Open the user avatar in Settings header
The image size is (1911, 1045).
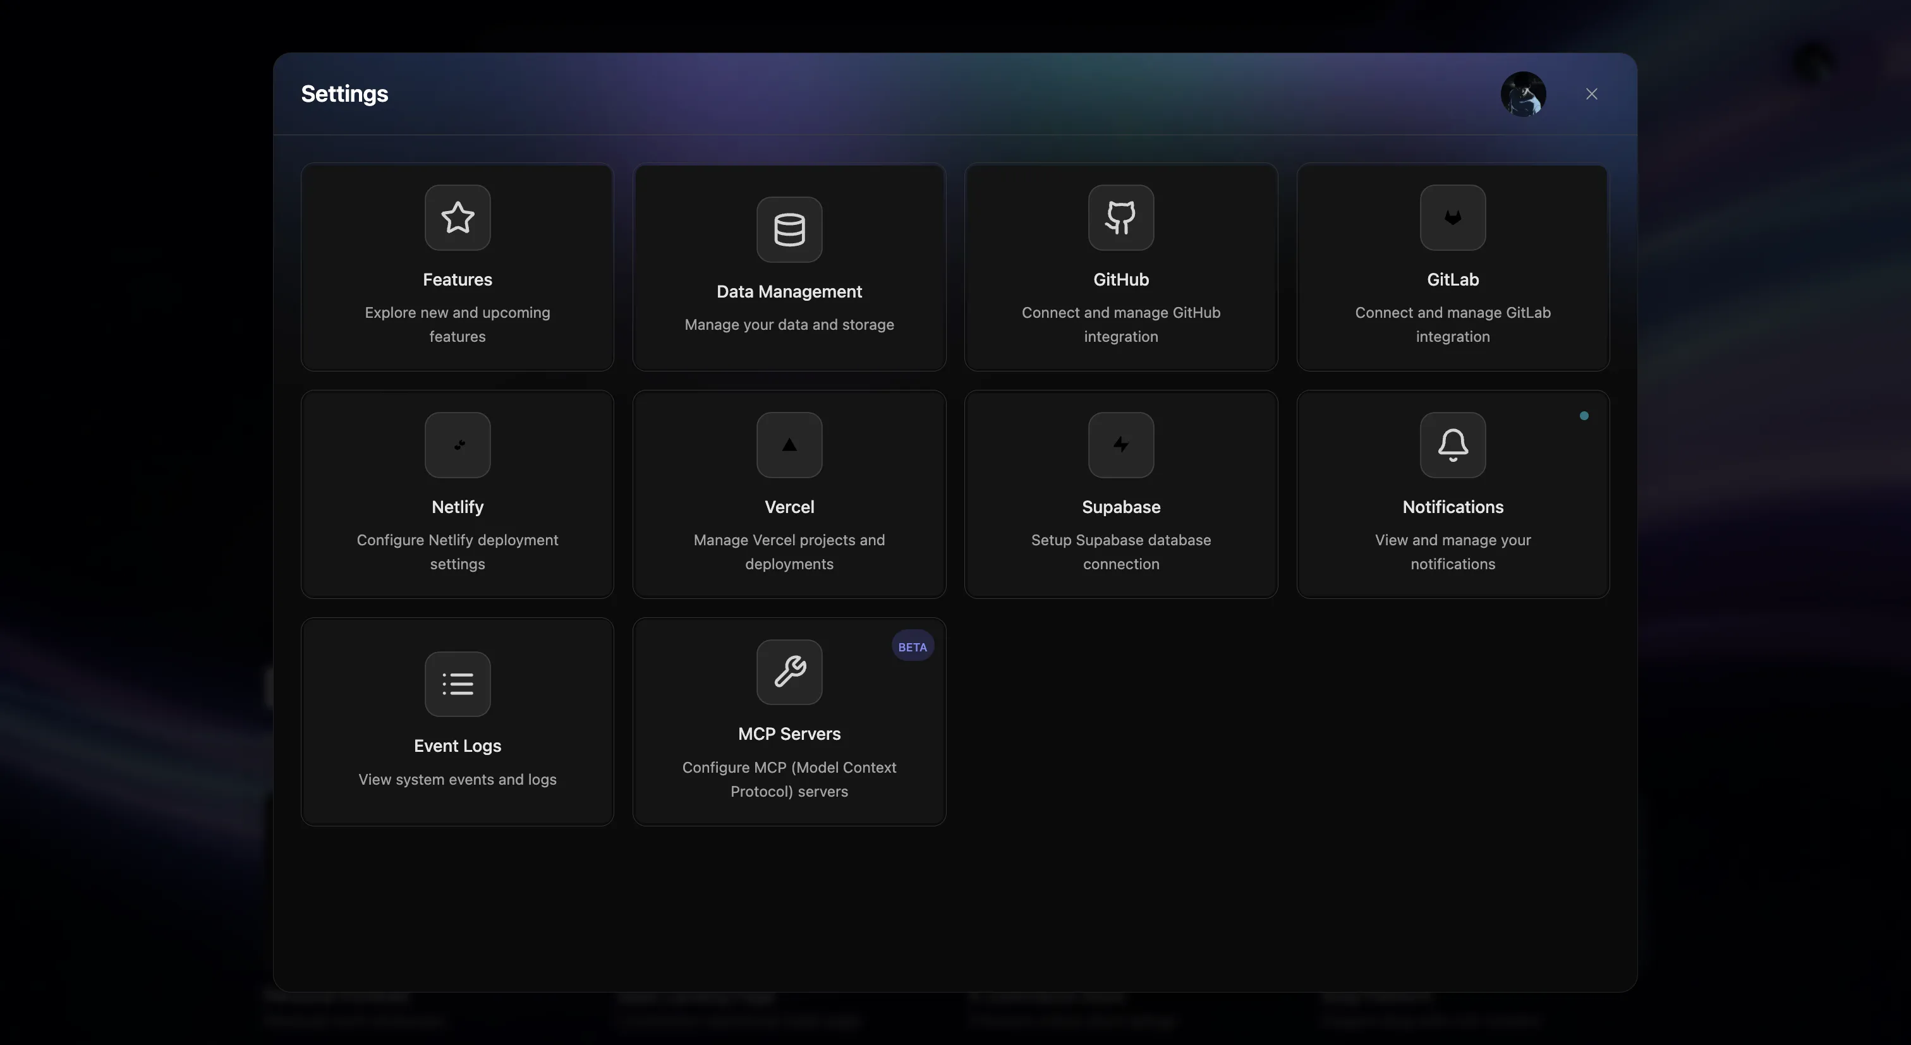click(x=1523, y=94)
